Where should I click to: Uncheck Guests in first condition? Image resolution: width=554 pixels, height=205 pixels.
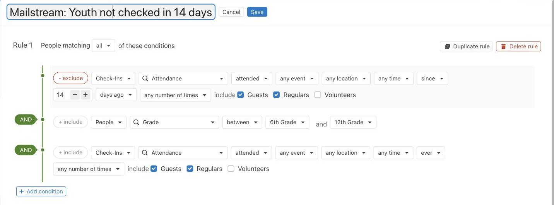tap(241, 95)
